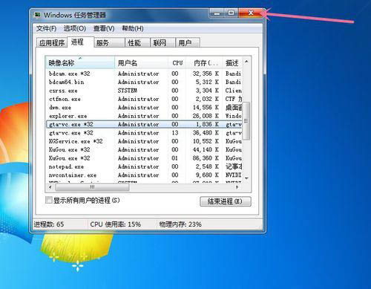Click 物理内存: 23% status entry
Viewport: 371px width, 289px height.
tap(180, 224)
